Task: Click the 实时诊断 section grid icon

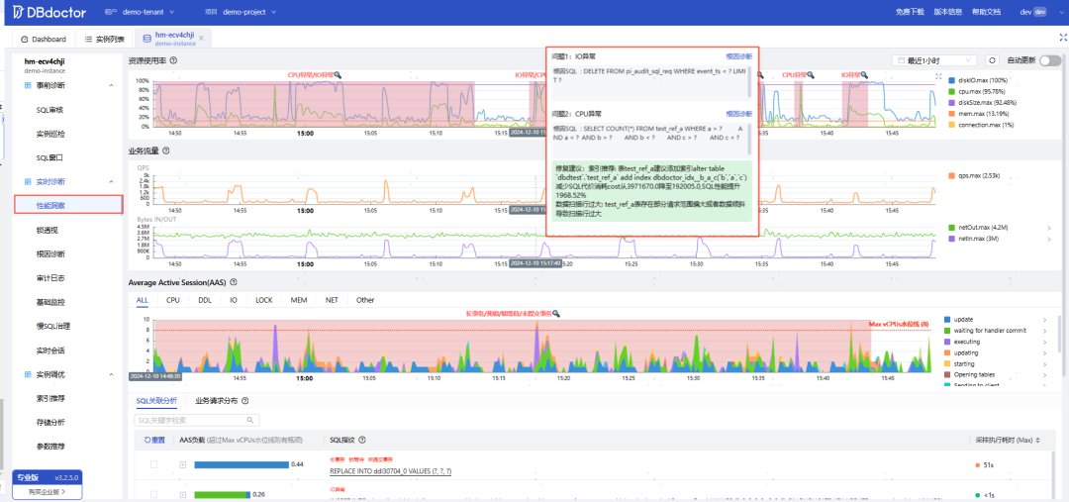Action: [28, 181]
